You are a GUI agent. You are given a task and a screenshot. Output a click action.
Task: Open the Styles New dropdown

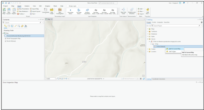pos(140,11)
